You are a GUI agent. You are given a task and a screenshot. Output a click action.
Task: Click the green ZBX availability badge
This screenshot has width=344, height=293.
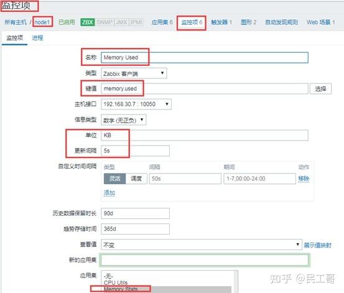pos(87,22)
